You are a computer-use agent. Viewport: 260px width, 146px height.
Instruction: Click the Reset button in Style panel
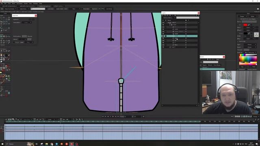254,67
